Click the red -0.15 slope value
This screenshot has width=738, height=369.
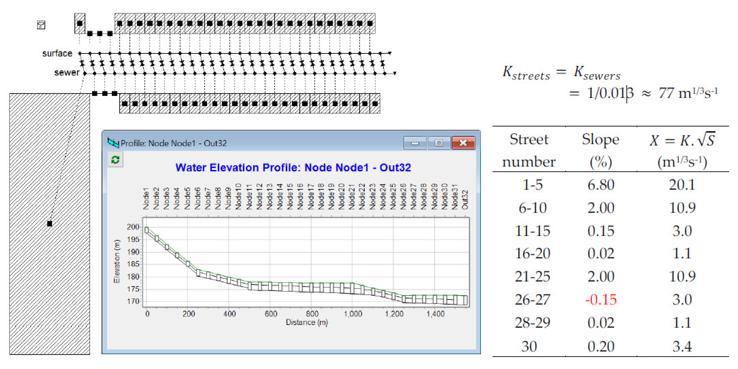pos(601,300)
